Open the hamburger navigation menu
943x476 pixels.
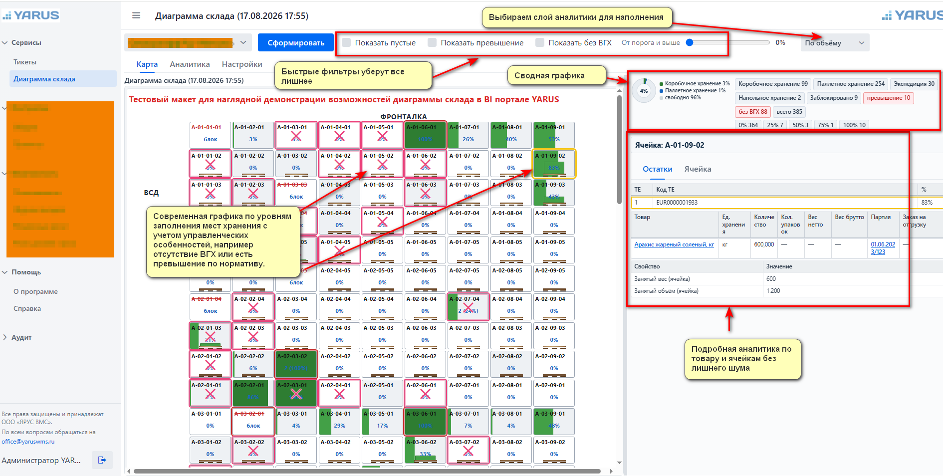pyautogui.click(x=136, y=15)
